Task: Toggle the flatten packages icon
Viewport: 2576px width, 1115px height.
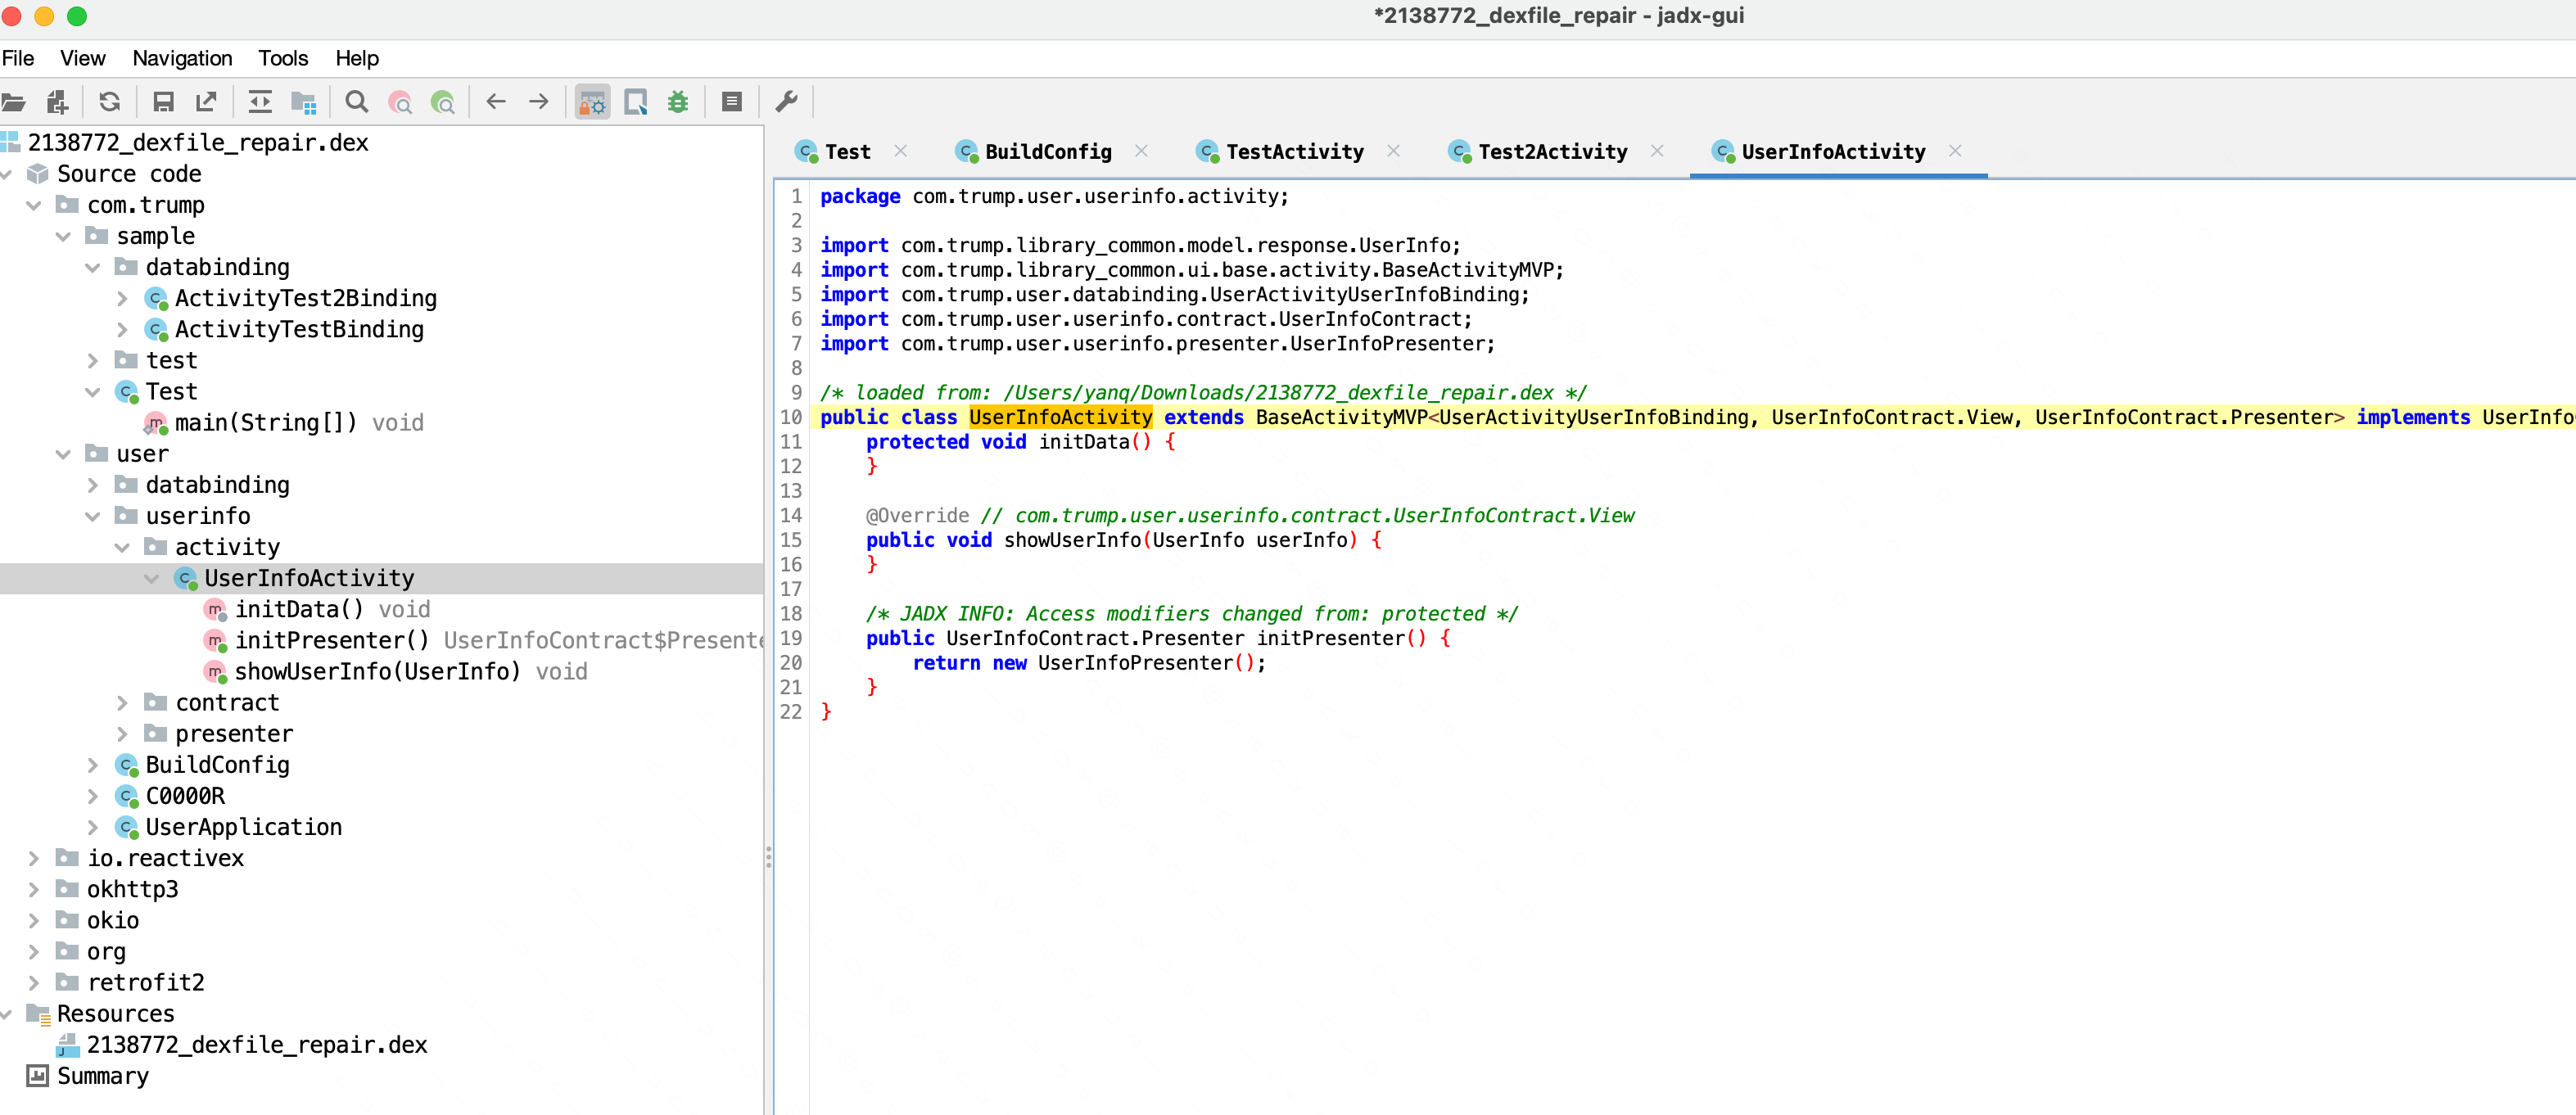Action: coord(303,102)
